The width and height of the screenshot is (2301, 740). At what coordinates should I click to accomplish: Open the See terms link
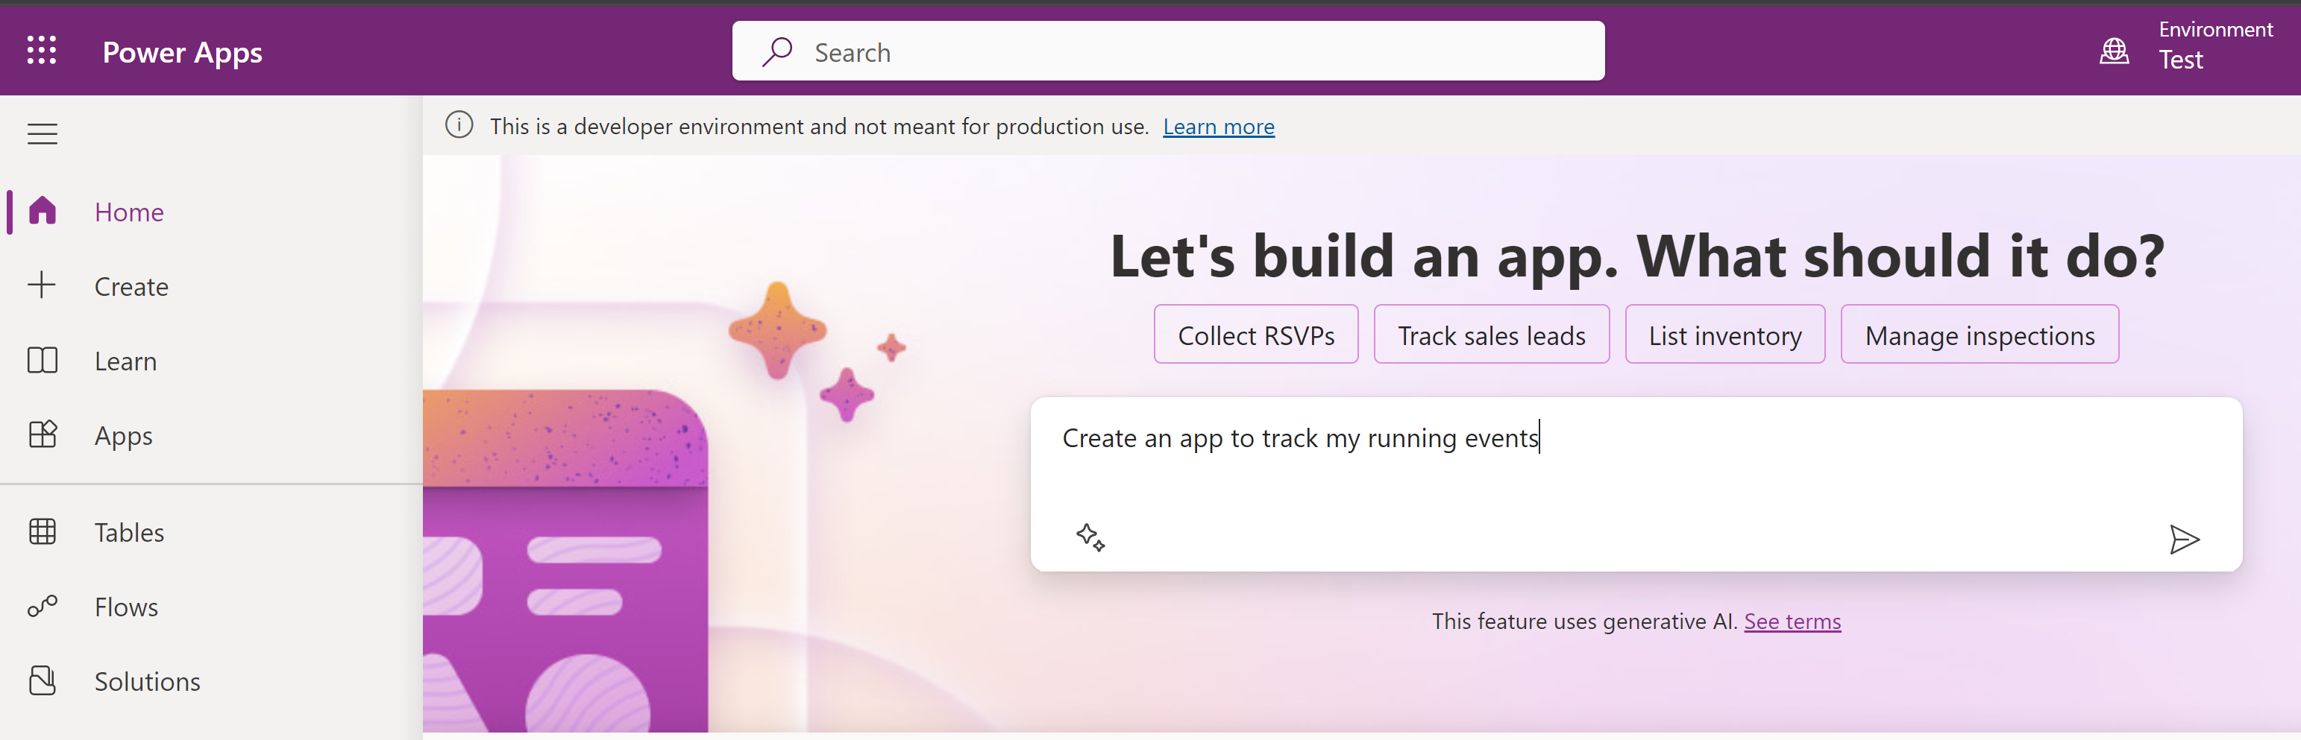(1791, 622)
